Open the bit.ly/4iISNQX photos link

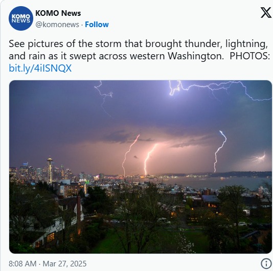(x=40, y=68)
